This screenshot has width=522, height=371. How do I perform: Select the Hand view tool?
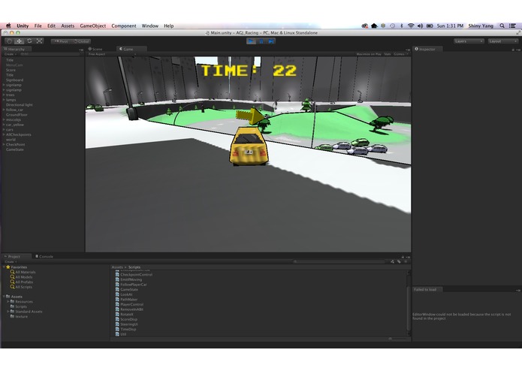(9, 41)
